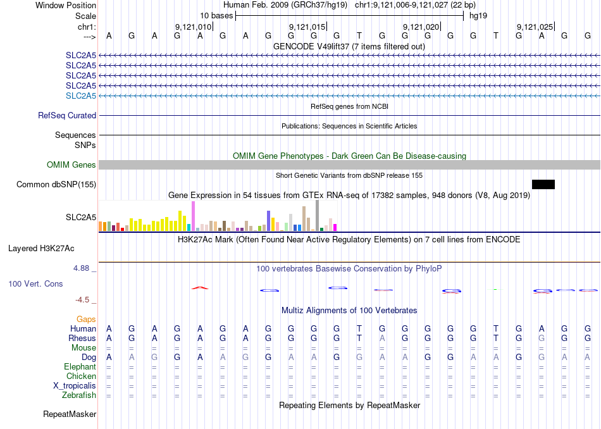Image resolution: width=601 pixels, height=429 pixels.
Task: Click the 'RepeatMasker' track label
Action: tap(70, 414)
